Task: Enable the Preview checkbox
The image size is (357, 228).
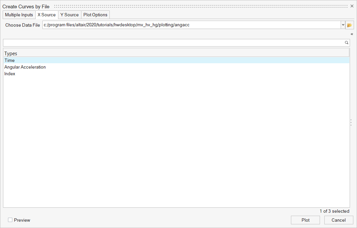Action: click(x=10, y=220)
